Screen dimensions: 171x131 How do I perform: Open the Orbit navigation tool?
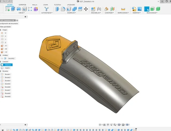tap(100, 125)
